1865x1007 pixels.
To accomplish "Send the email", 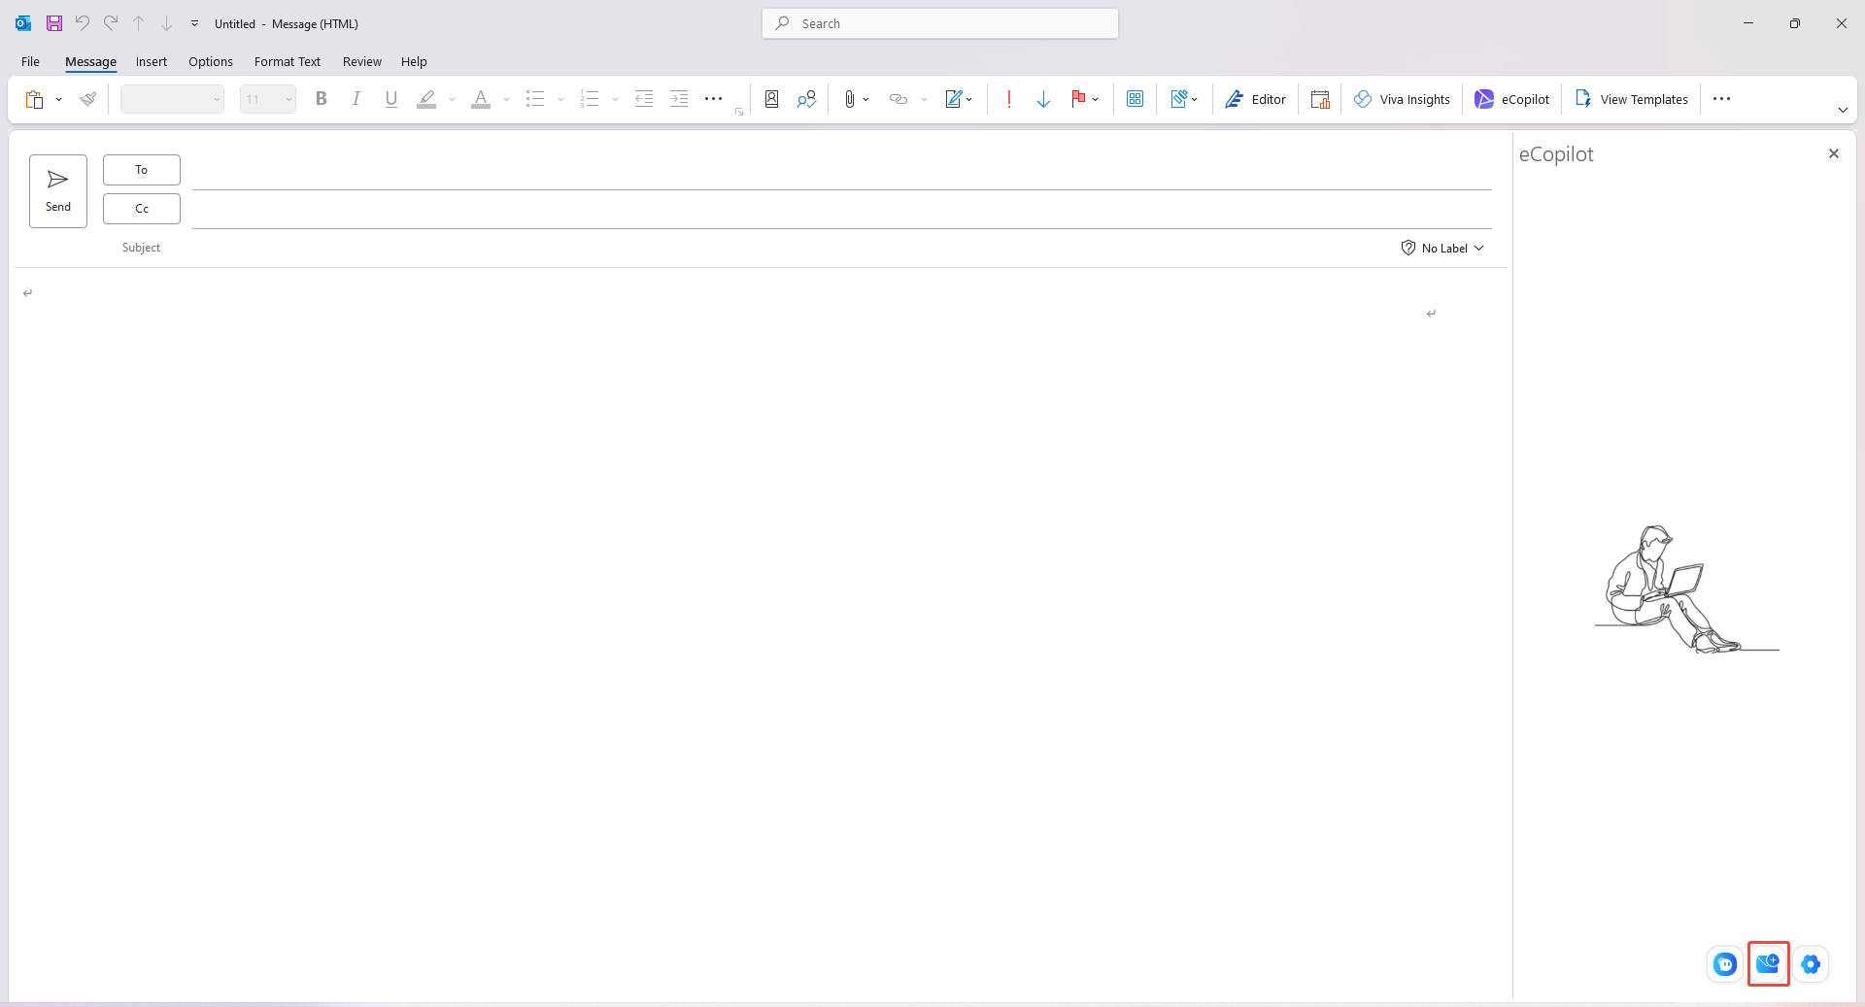I will point(57,190).
